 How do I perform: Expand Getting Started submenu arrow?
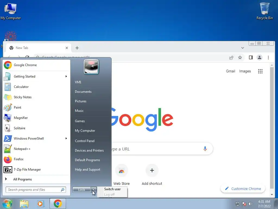pos(66,76)
